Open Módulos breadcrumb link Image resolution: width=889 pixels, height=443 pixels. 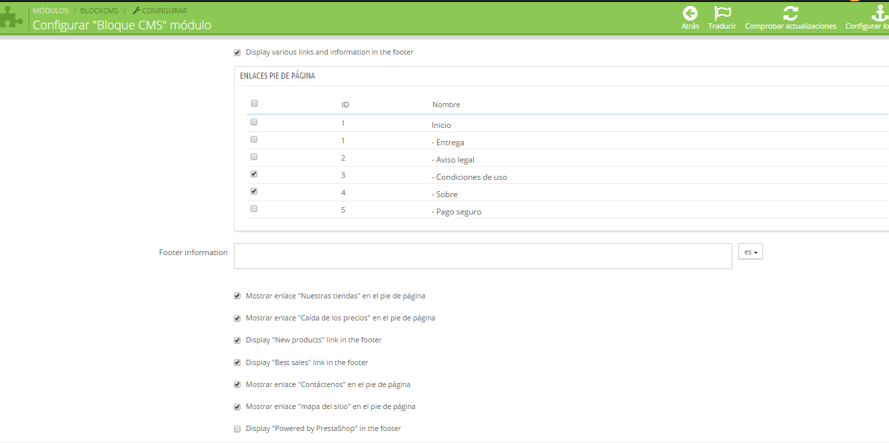pyautogui.click(x=51, y=11)
